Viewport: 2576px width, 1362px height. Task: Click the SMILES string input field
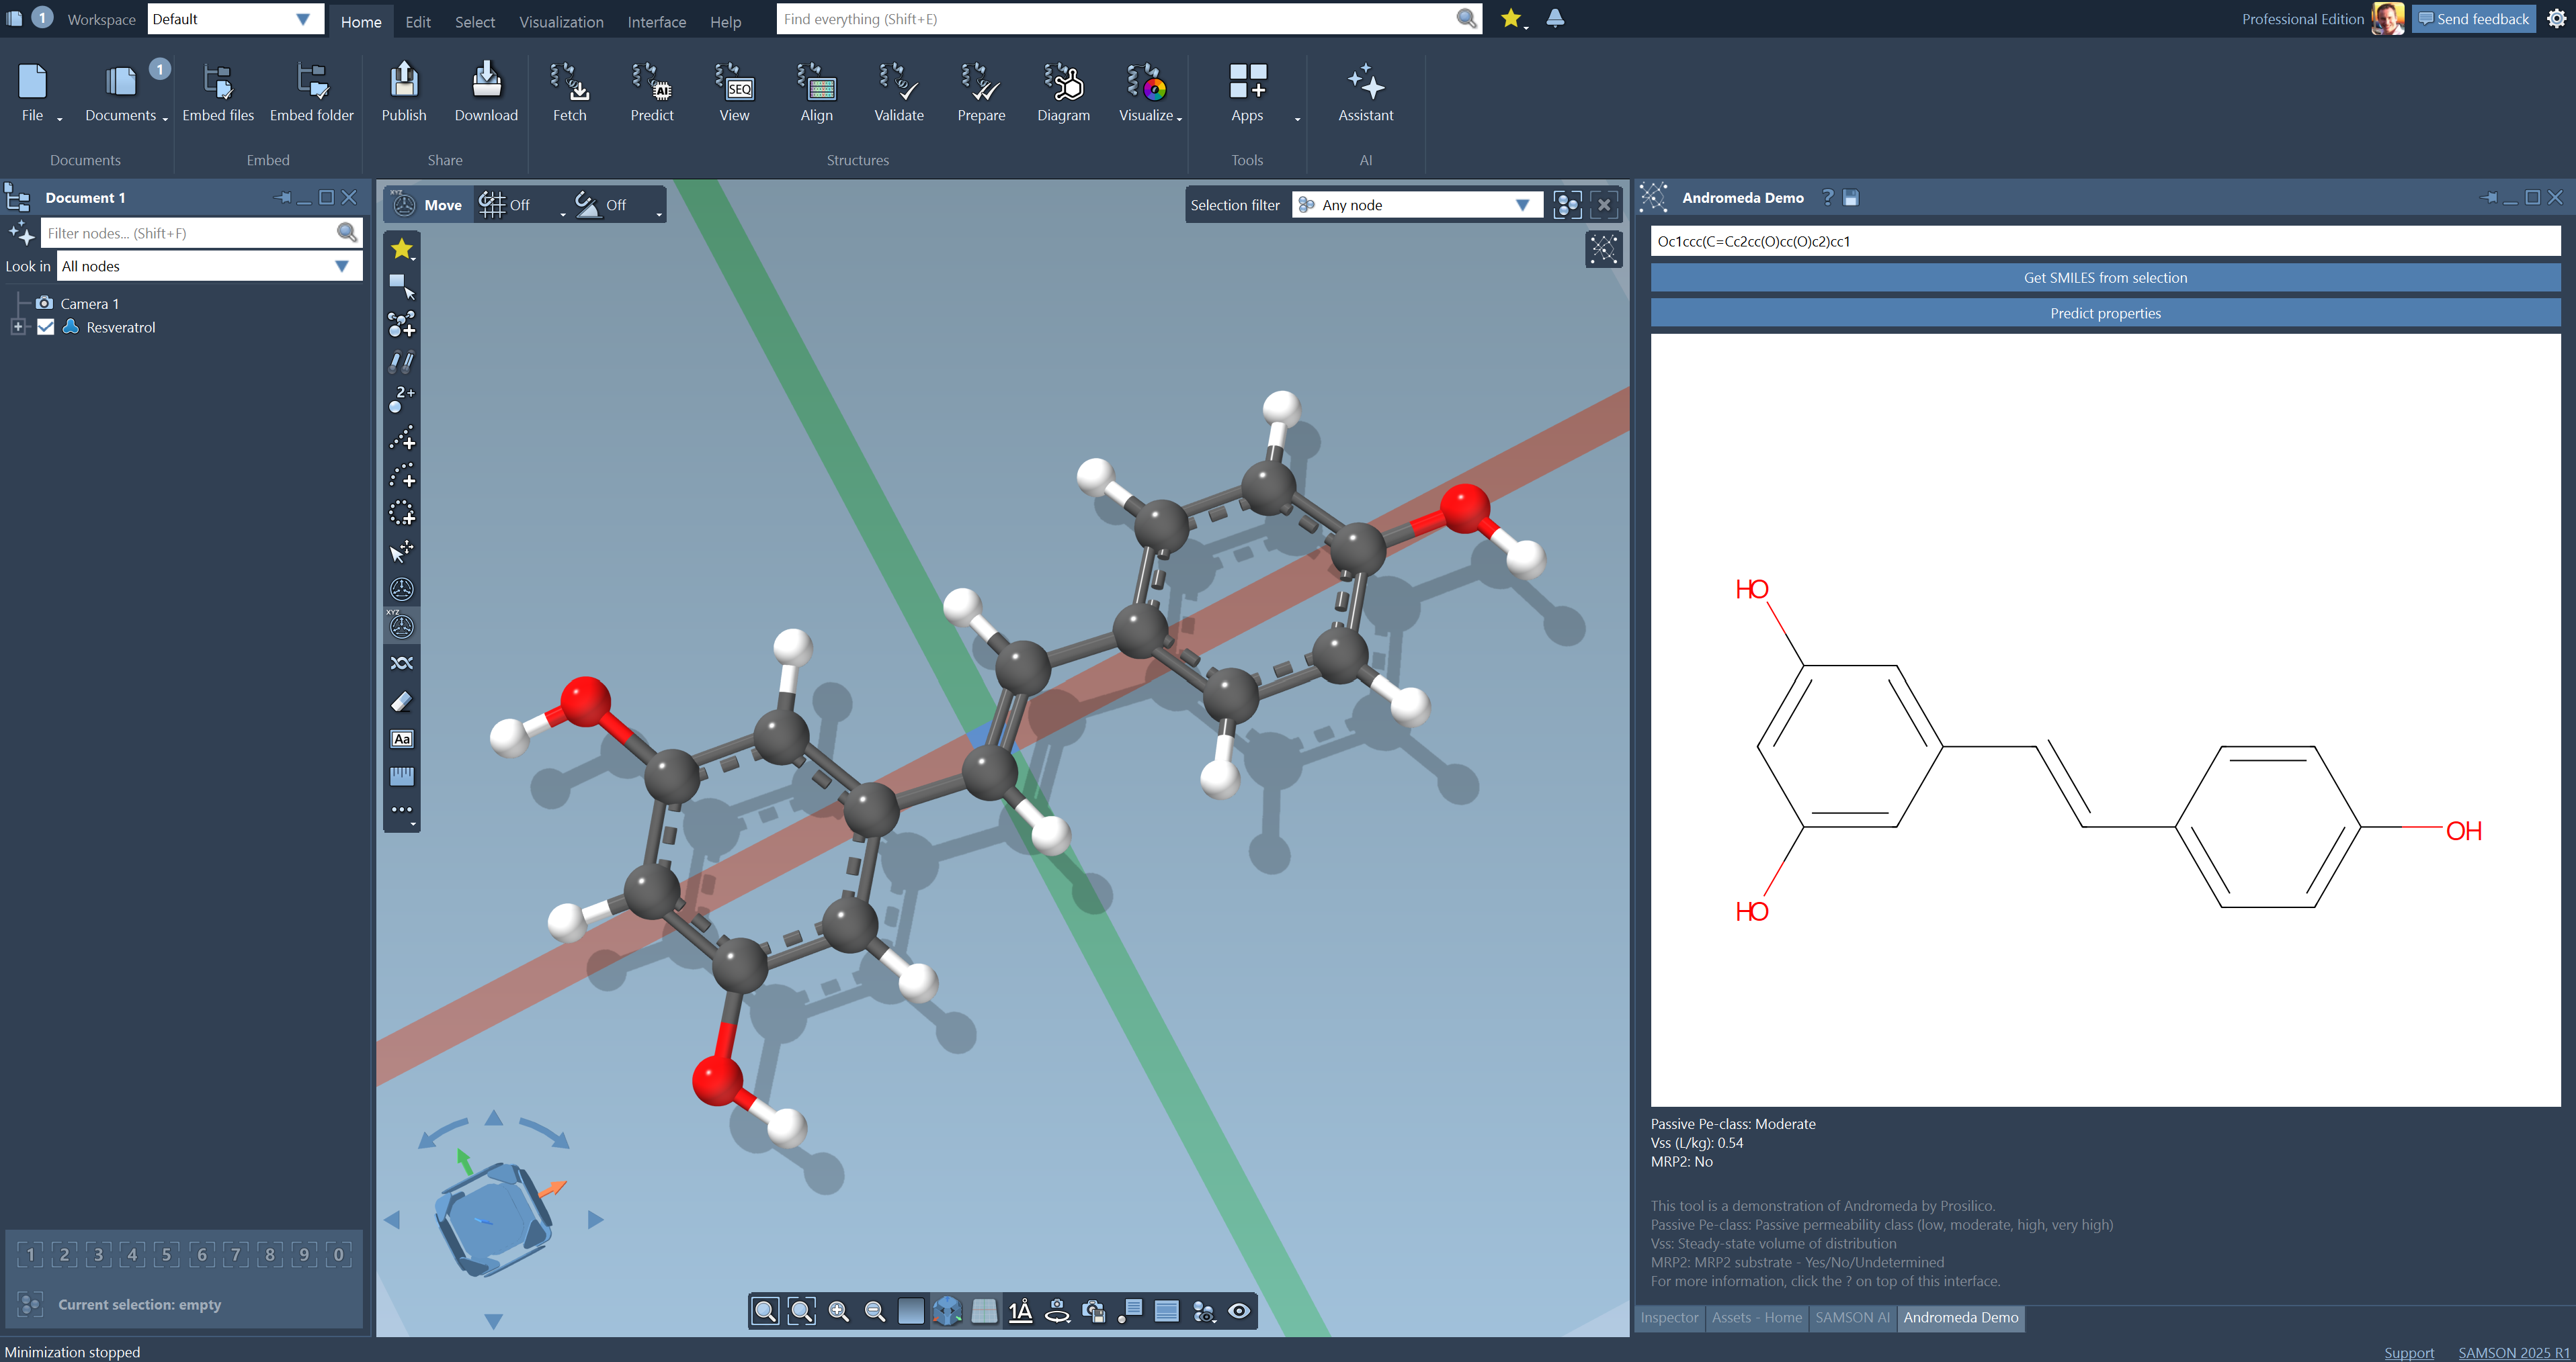2105,241
